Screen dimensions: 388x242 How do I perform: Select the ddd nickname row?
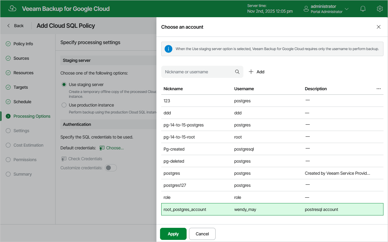coord(272,113)
